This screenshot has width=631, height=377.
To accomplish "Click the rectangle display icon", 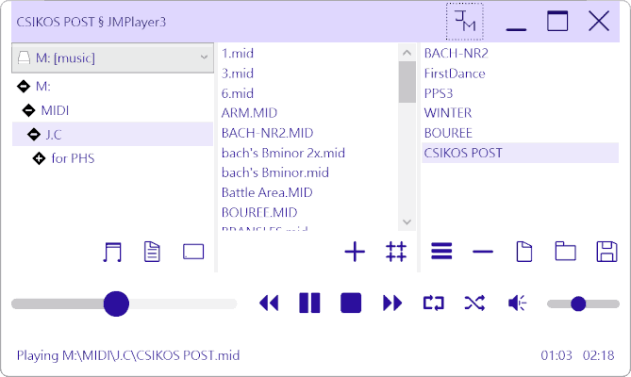I will pos(193,252).
